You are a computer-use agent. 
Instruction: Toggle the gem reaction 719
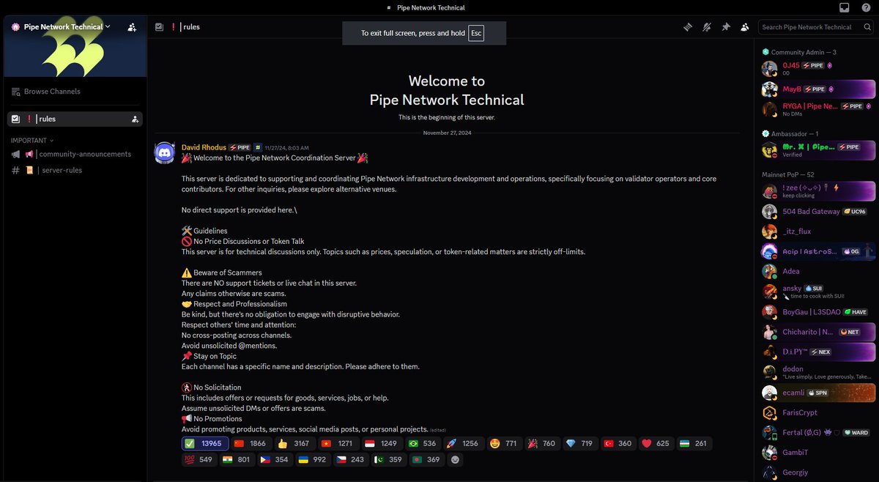(579, 444)
